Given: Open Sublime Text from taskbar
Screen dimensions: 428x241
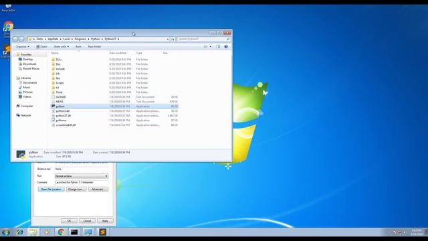Looking at the screenshot, I should (102, 232).
